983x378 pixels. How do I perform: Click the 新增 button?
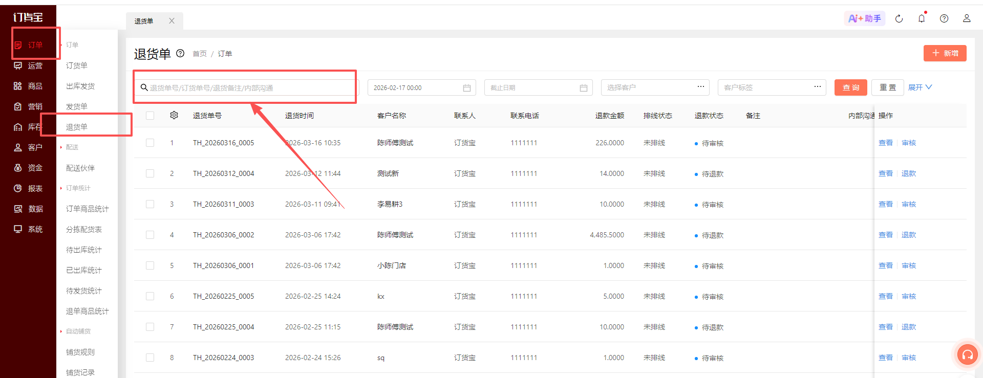[945, 53]
